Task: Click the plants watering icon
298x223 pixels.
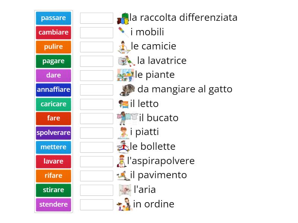Action: (x=126, y=75)
